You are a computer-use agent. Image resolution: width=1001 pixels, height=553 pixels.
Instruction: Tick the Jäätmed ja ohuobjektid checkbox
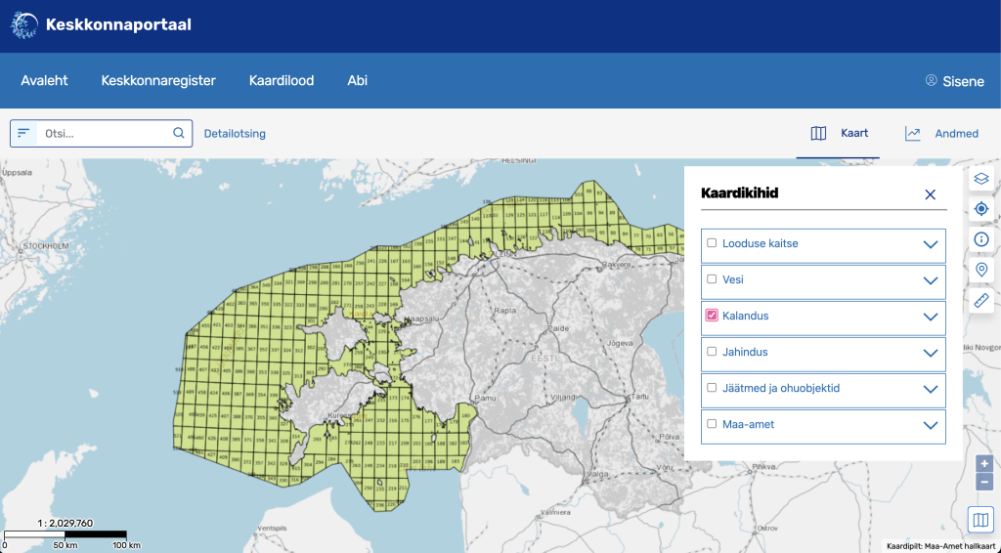[x=712, y=387]
